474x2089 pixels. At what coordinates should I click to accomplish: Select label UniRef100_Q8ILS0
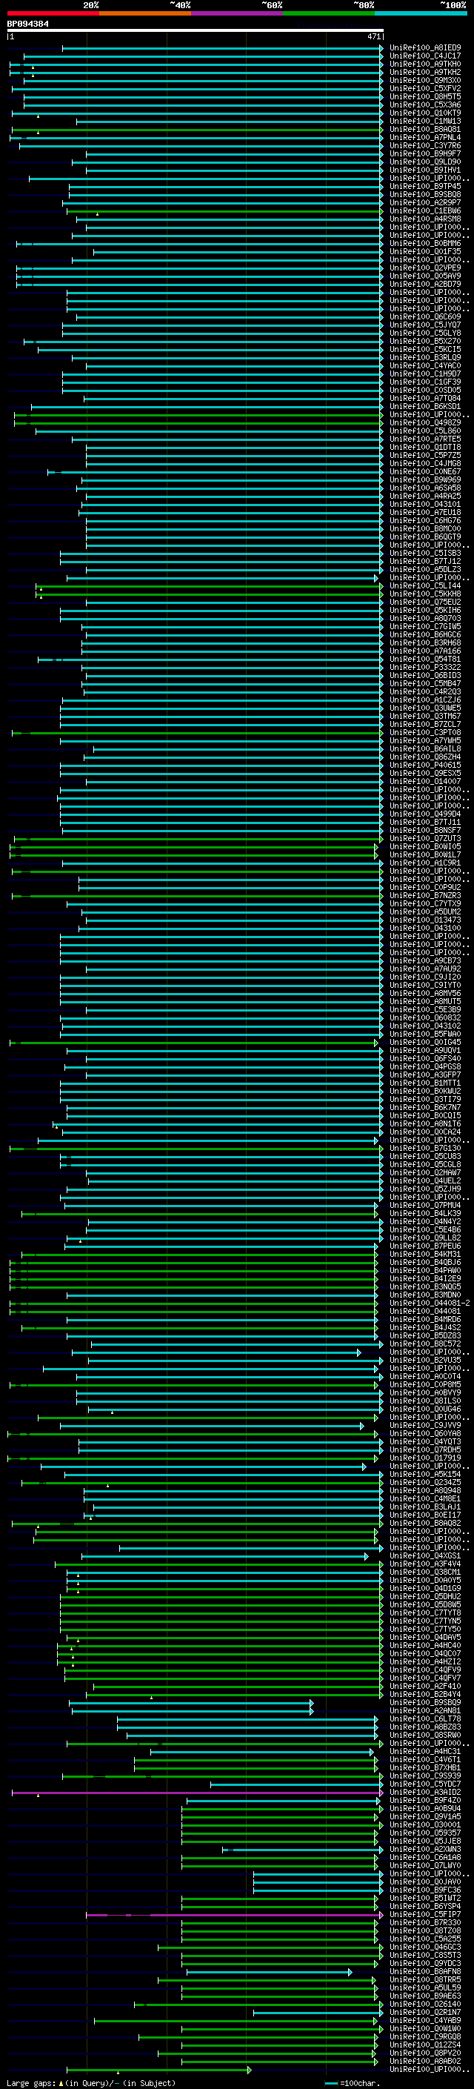tap(424, 1401)
